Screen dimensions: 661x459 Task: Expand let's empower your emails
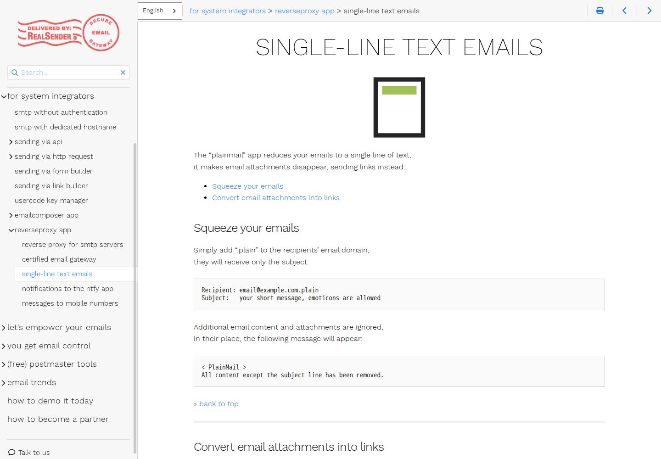4,327
